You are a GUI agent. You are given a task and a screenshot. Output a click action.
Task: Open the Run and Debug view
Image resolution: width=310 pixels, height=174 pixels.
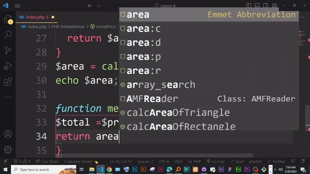[x=8, y=66]
